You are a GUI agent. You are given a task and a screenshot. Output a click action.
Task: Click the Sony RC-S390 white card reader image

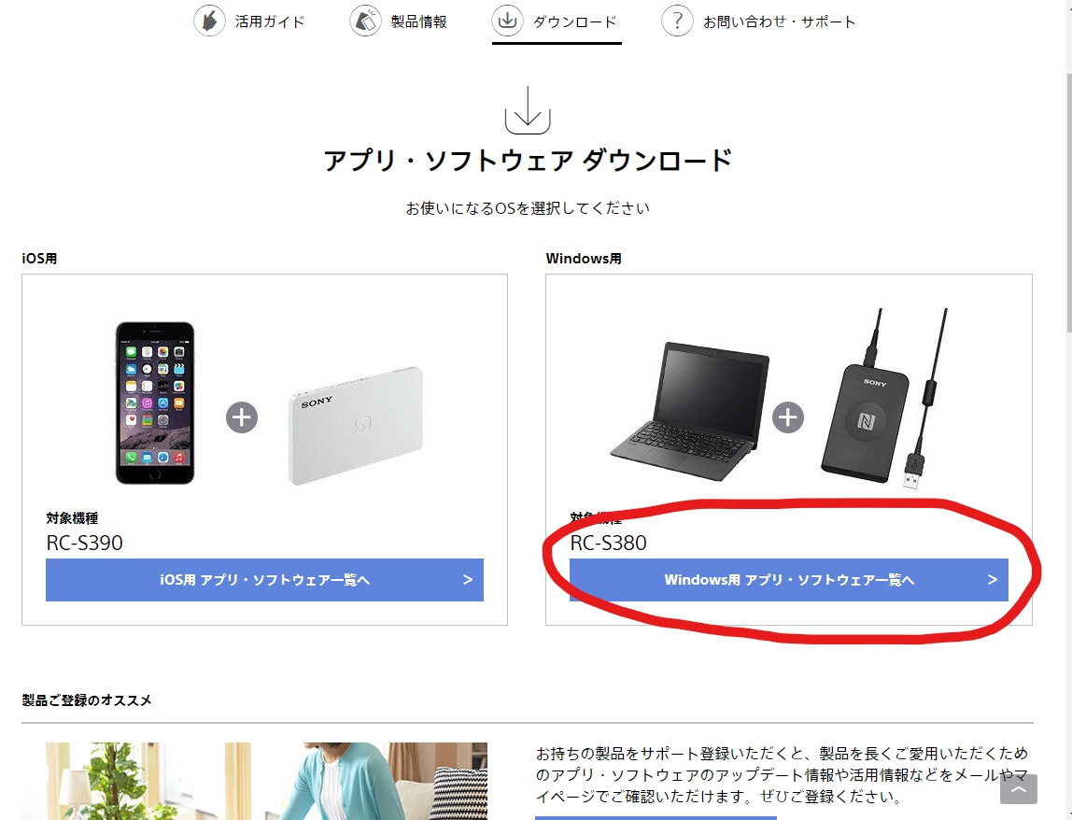(356, 426)
